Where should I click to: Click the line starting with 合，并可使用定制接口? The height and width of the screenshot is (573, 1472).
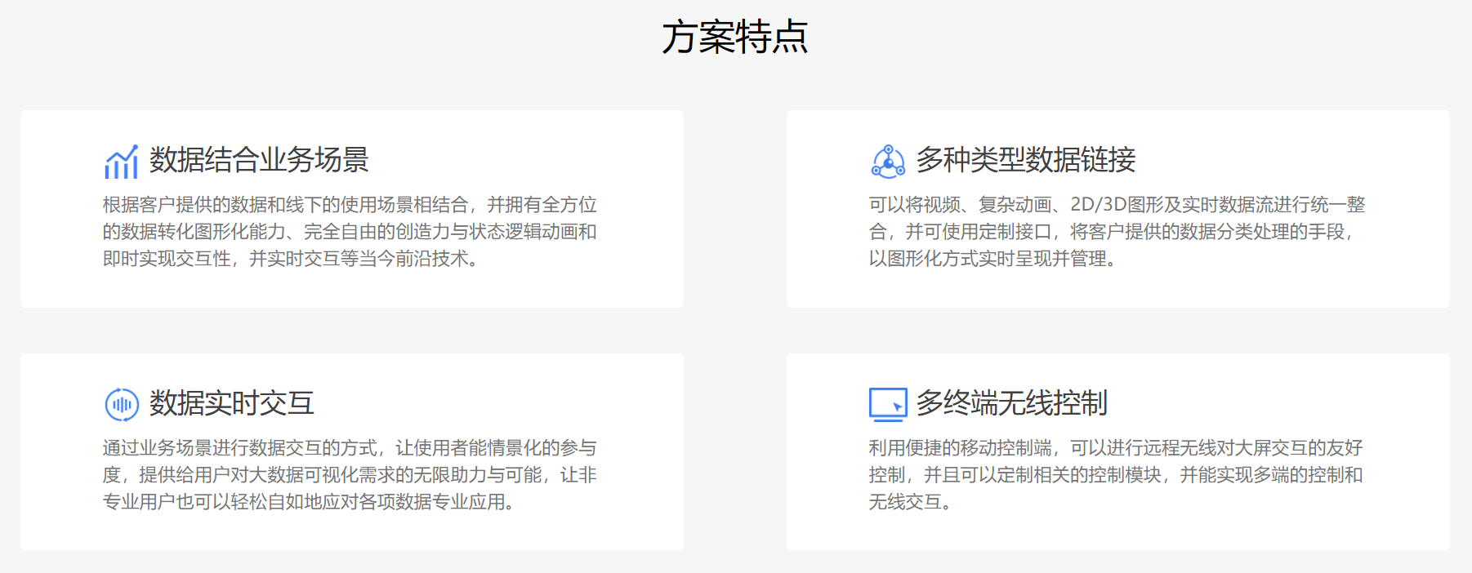pos(1111,232)
